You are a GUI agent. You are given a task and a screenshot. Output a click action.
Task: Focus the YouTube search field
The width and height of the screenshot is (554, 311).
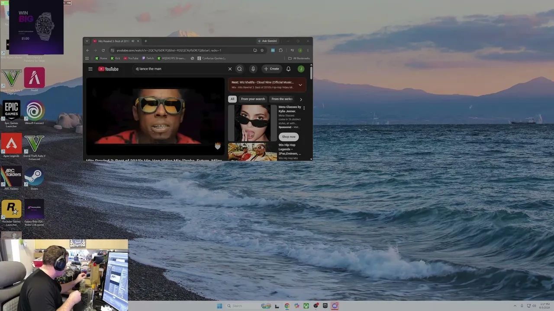180,69
